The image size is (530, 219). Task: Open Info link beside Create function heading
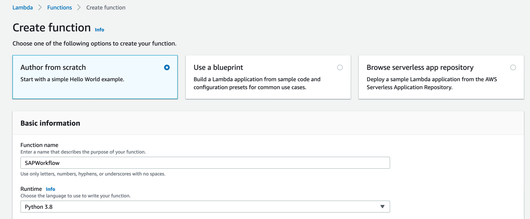[99, 30]
